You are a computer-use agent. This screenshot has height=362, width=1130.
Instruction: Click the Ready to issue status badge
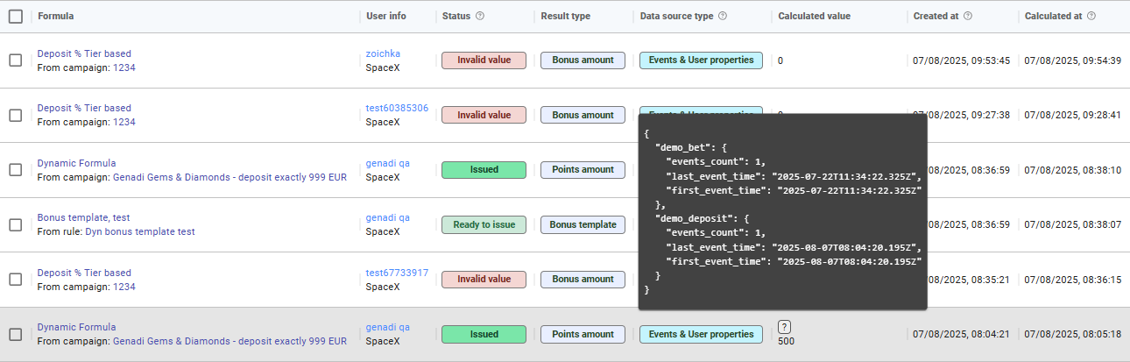click(484, 224)
